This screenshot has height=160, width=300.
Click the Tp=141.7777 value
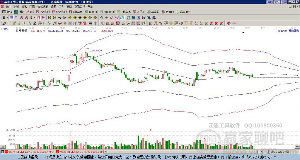[x=38, y=31]
